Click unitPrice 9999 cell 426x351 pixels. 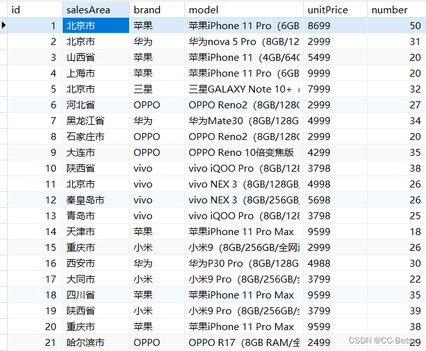[x=335, y=73]
